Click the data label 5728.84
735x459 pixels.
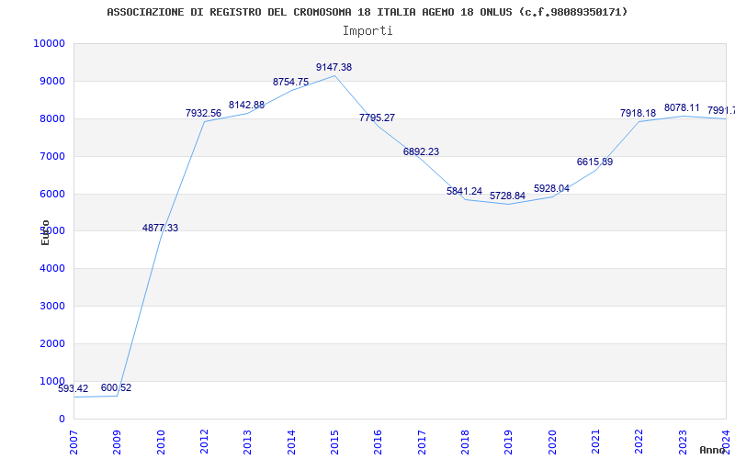(x=508, y=196)
